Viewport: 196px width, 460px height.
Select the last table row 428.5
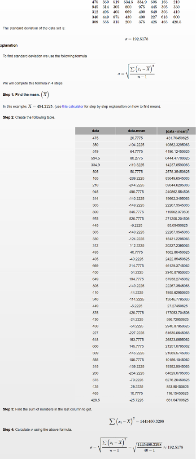(x=135, y=400)
